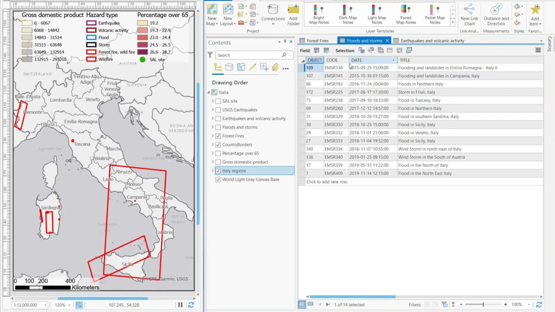Screen dimensions: 555x312
Task: Insert Light Map Notes template
Action: pyautogui.click(x=377, y=15)
